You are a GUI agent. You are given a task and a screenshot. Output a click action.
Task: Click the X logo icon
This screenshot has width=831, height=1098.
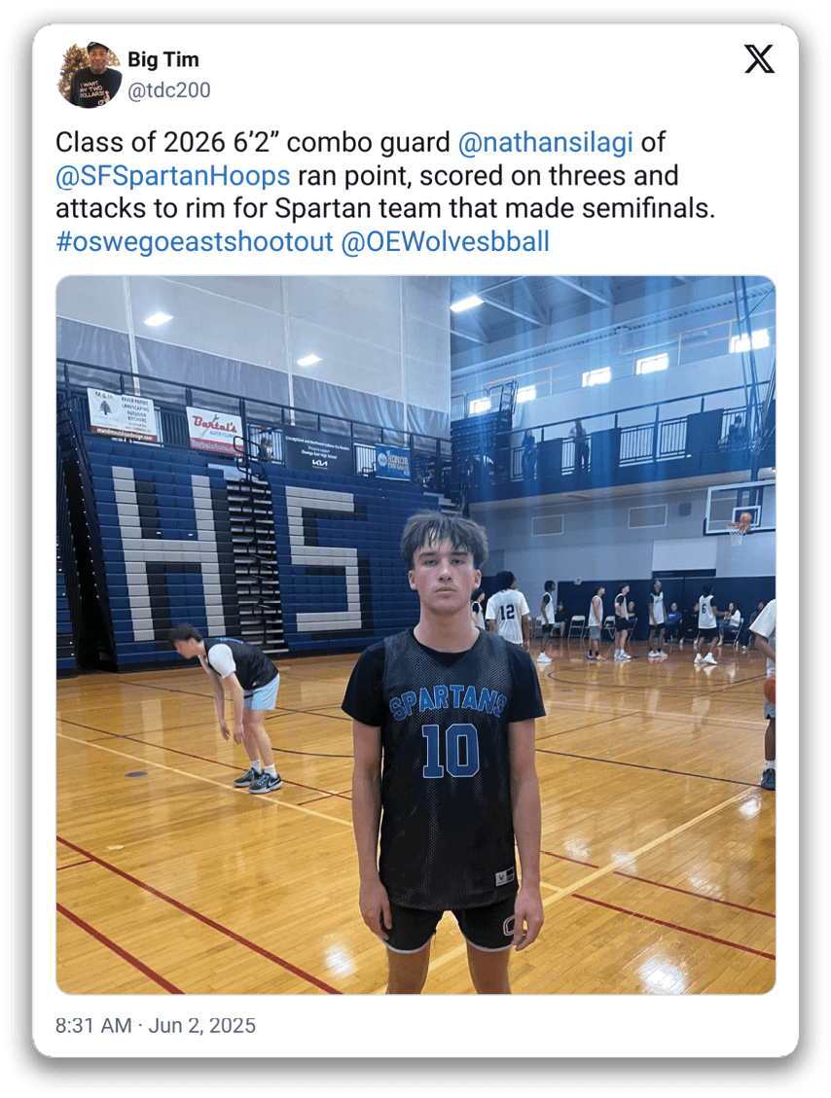coord(759,58)
